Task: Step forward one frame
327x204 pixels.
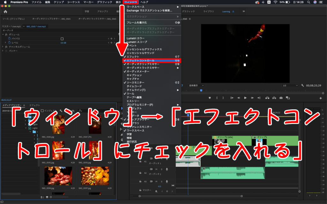Action: (x=252, y=98)
